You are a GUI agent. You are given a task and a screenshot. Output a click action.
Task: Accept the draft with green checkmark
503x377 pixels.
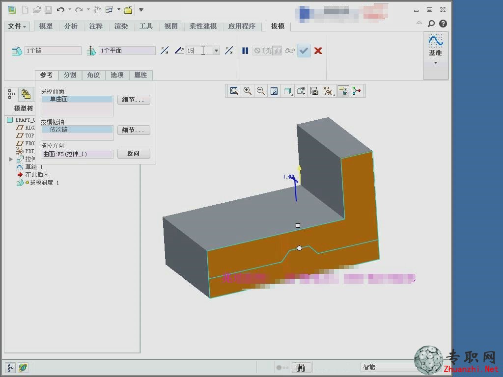304,51
